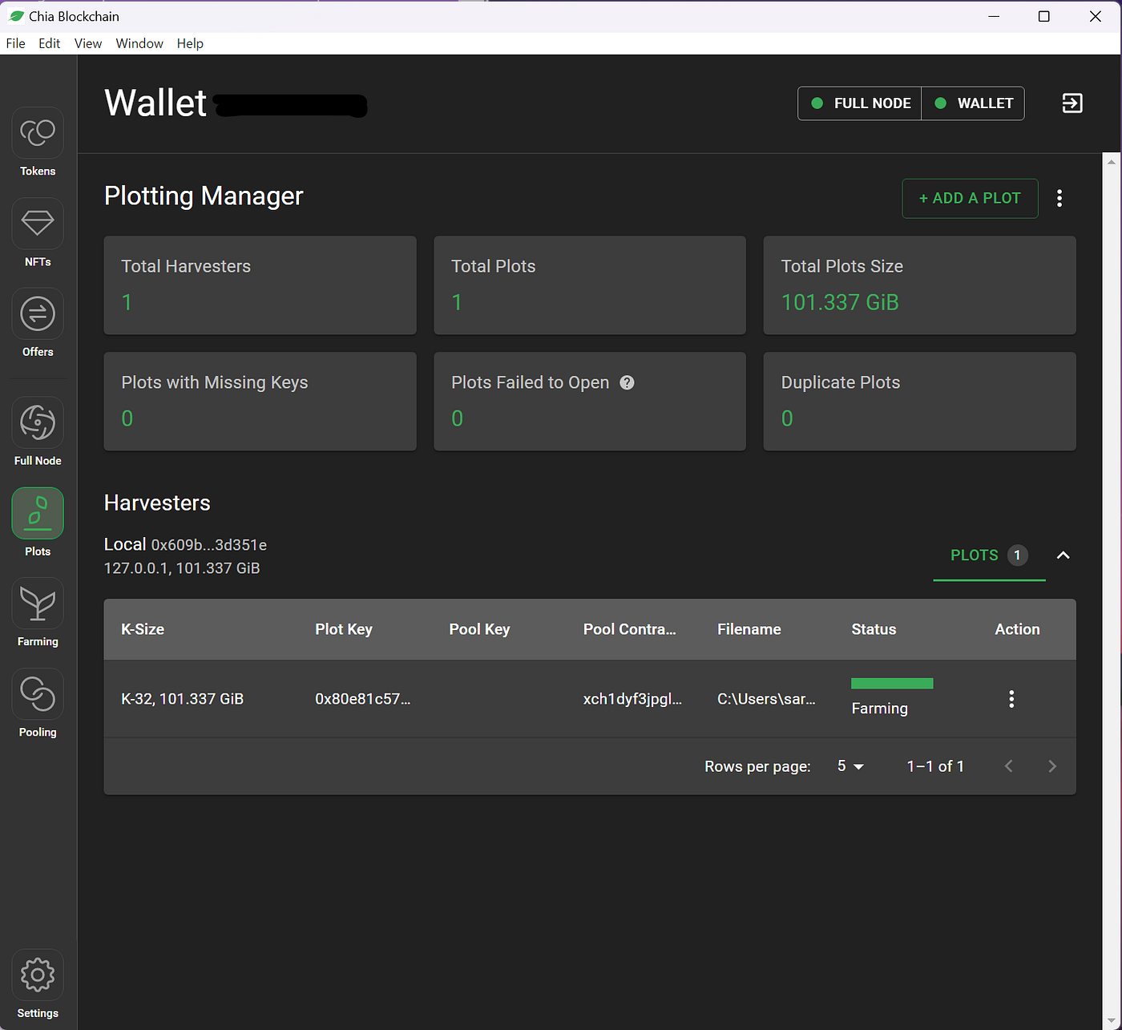Click the Plotting Manager heading
Image resolution: width=1122 pixels, height=1030 pixels.
click(204, 196)
